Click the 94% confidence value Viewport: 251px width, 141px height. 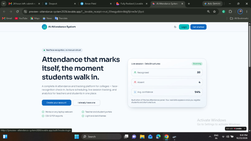pos(197,92)
